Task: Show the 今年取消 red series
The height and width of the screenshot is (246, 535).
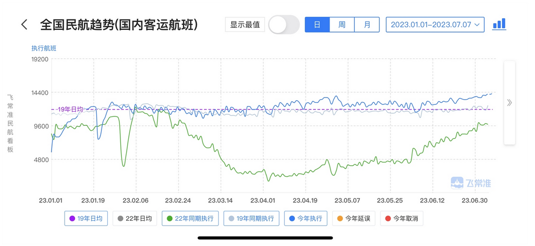Action: [402, 218]
